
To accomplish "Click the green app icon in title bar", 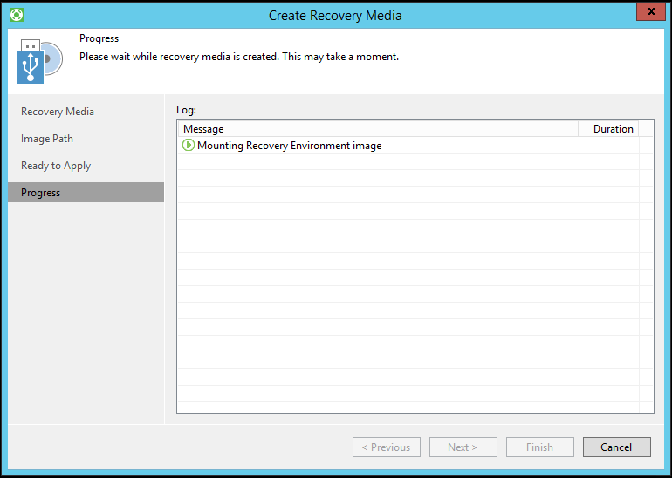I will click(16, 15).
